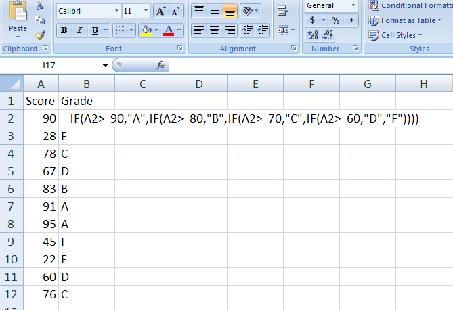453x310 pixels.
Task: Select the Format Painter brush
Action: pyautogui.click(x=40, y=35)
